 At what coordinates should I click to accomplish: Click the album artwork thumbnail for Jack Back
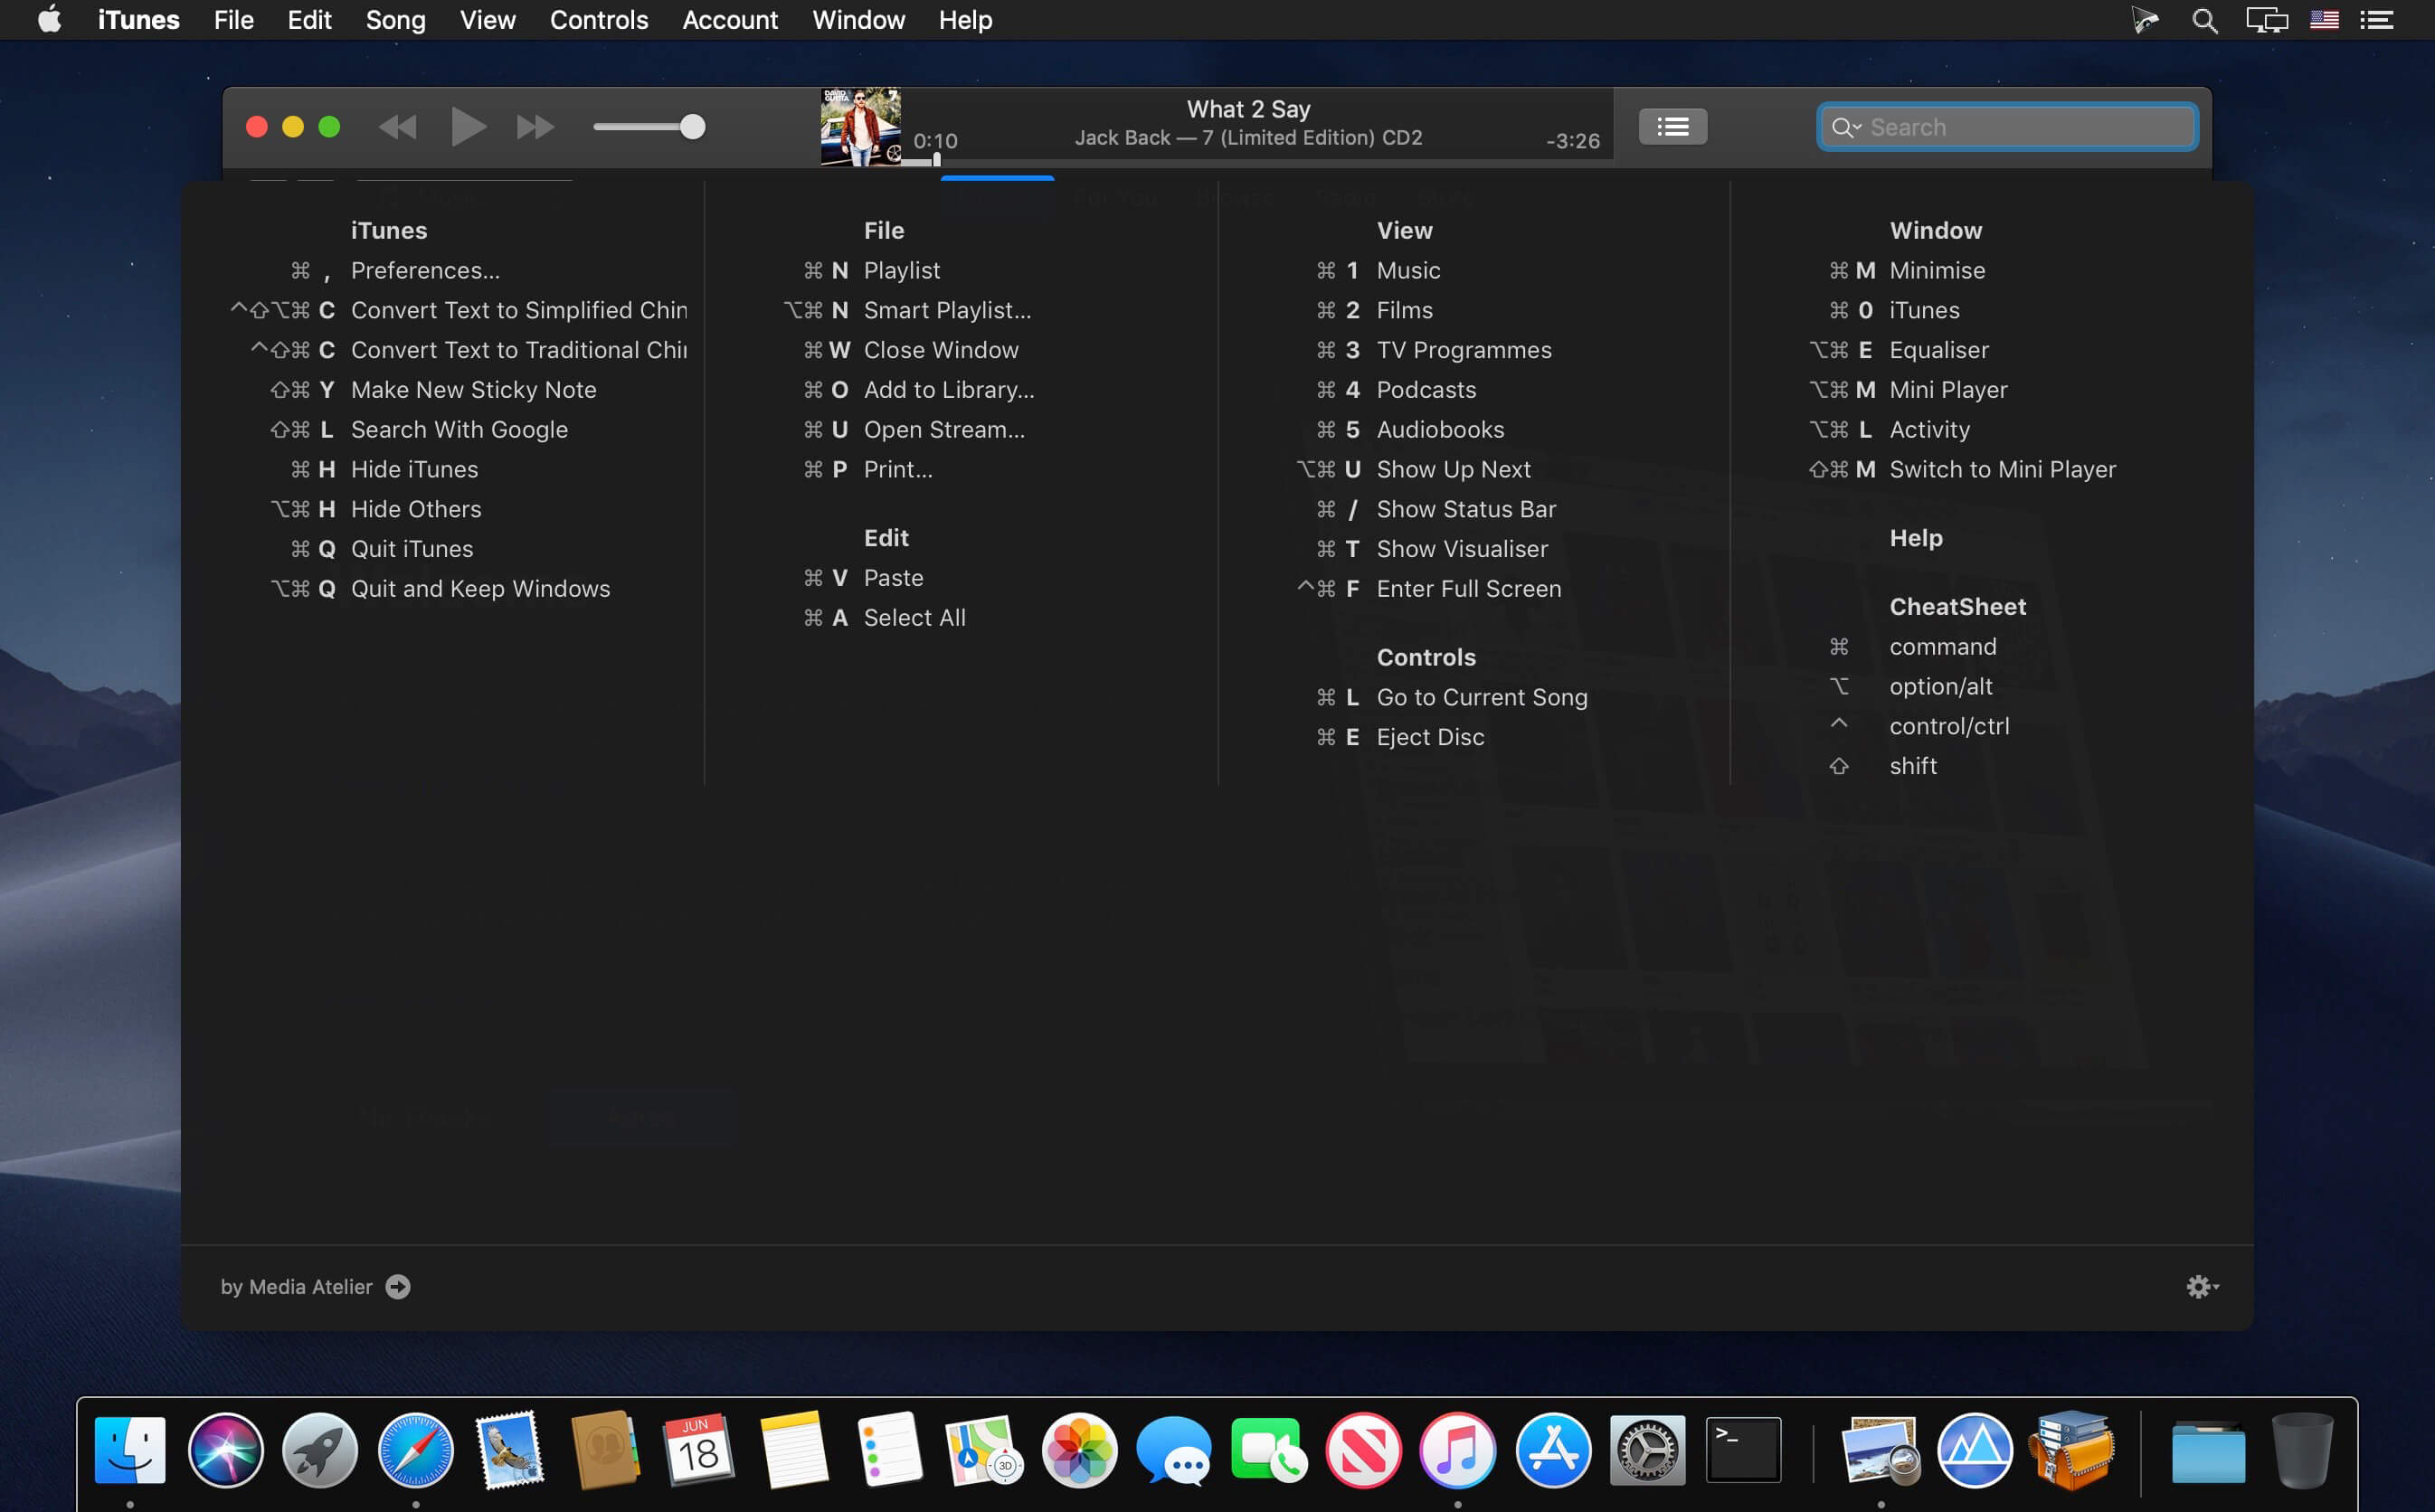click(x=860, y=124)
